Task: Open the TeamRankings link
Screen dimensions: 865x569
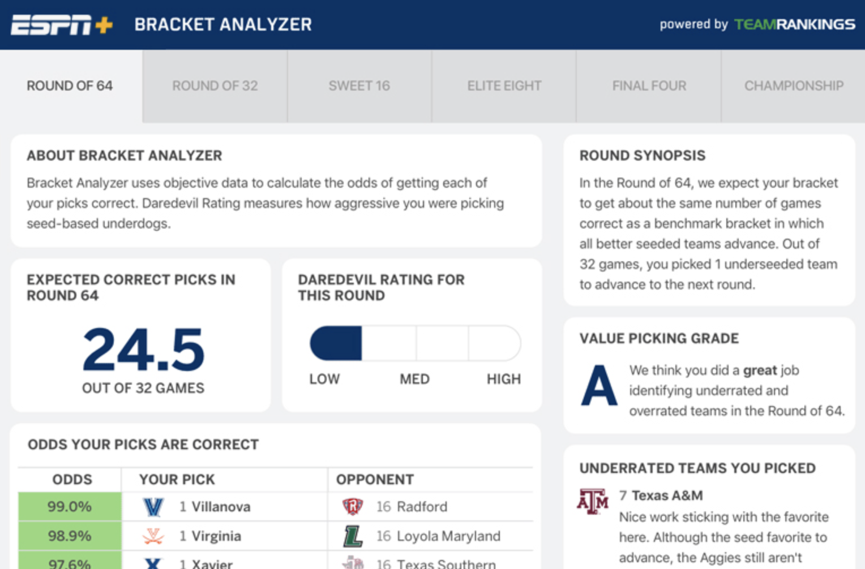Action: [795, 24]
